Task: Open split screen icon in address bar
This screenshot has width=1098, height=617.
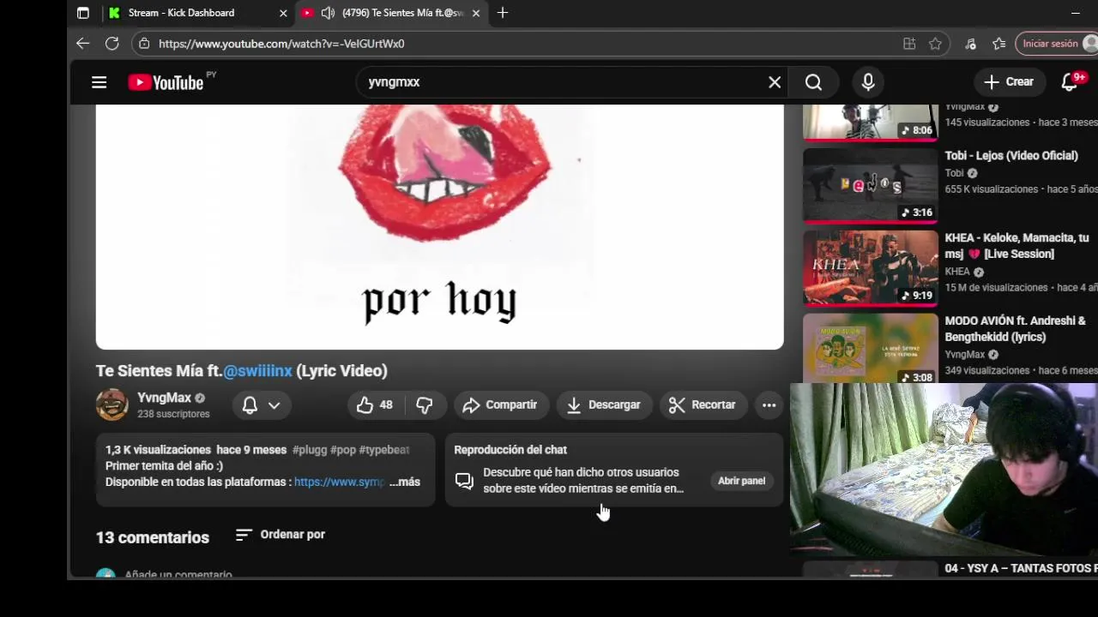Action: tap(909, 44)
